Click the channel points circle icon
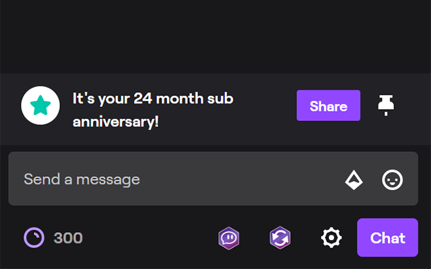The width and height of the screenshot is (431, 269). click(x=34, y=237)
